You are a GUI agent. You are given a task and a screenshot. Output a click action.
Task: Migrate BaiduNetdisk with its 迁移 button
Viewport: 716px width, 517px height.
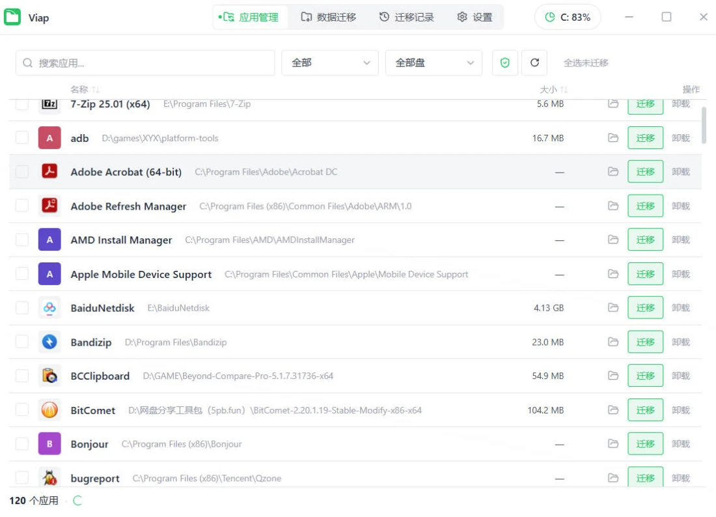tap(645, 307)
